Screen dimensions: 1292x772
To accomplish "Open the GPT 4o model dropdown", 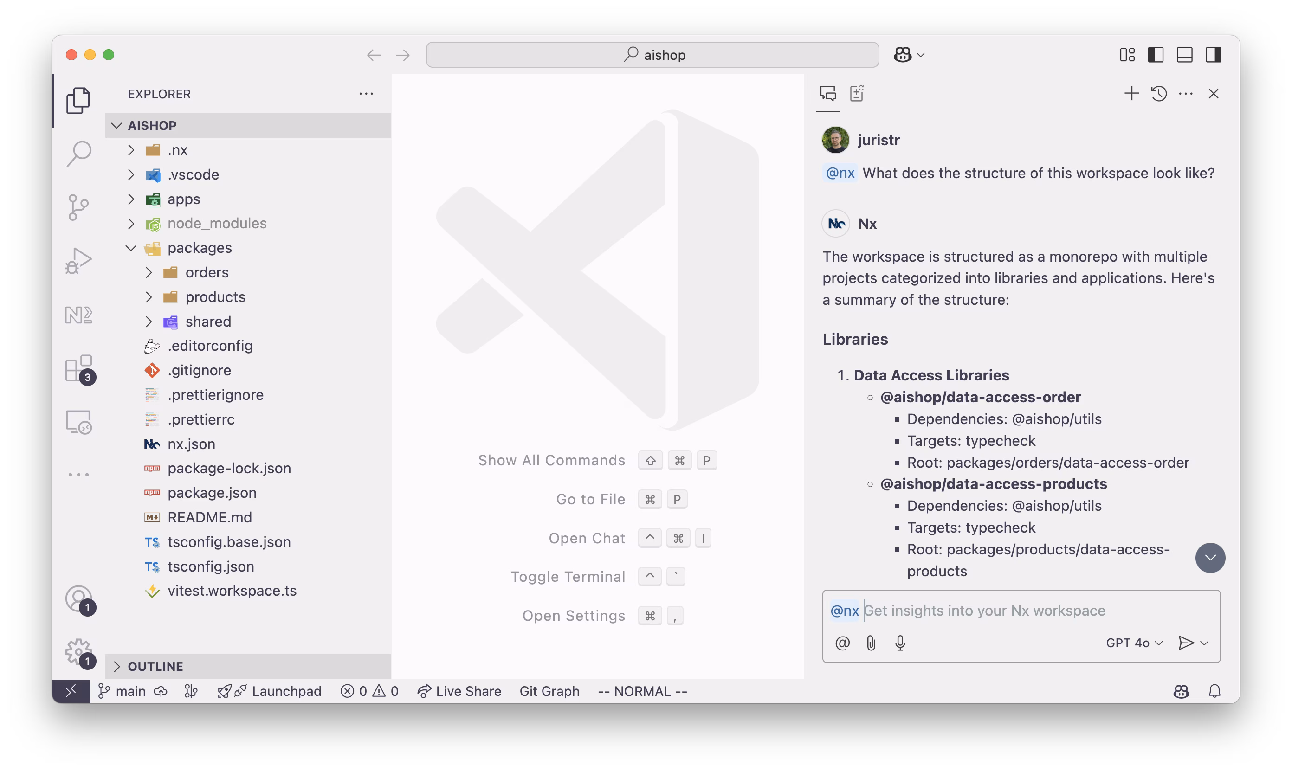I will pyautogui.click(x=1134, y=643).
